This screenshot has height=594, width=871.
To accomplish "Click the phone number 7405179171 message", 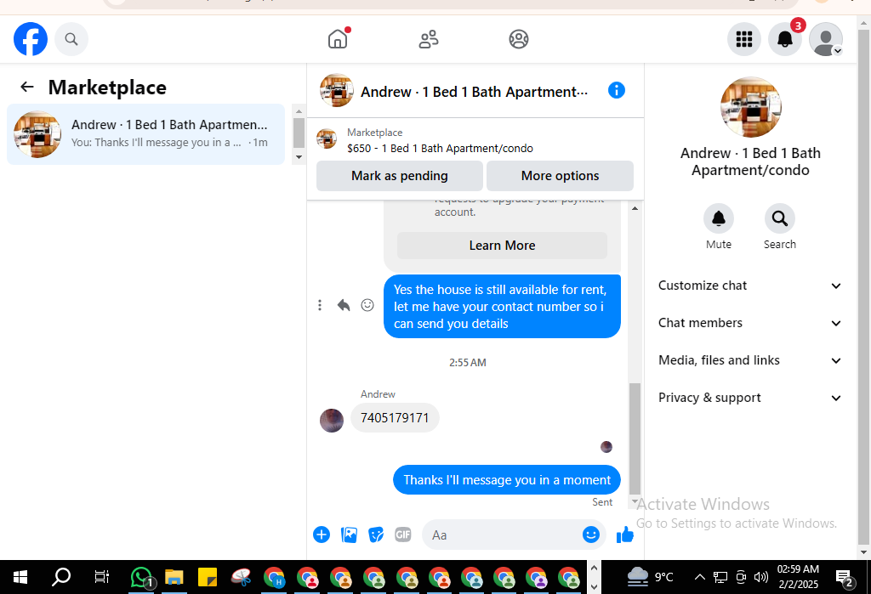I will point(395,417).
